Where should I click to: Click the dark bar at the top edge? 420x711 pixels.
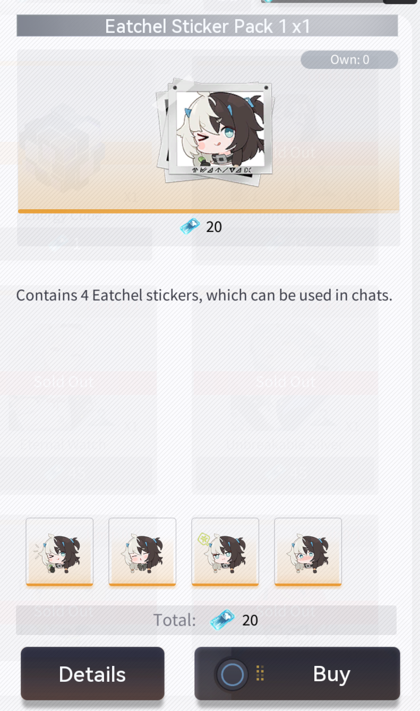[x=339, y=2]
